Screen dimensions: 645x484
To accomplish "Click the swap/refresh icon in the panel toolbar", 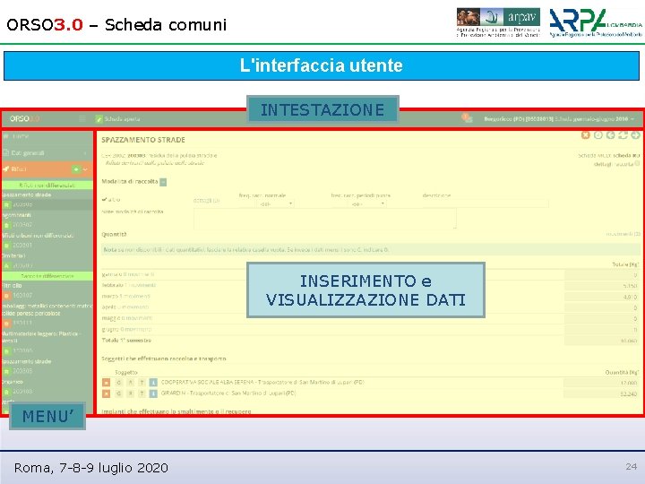I will pos(623,135).
